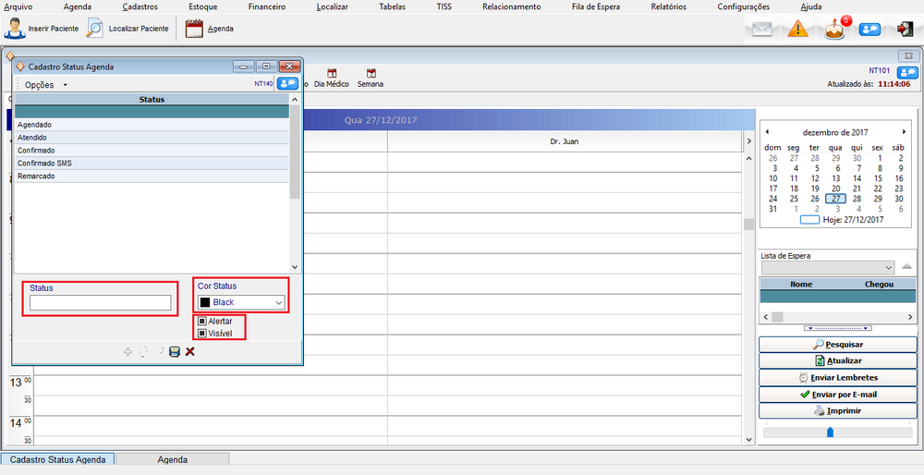This screenshot has height=475, width=924.
Task: Toggle the Visível checkbox
Action: 202,333
